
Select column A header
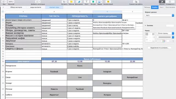click(x=23, y=12)
